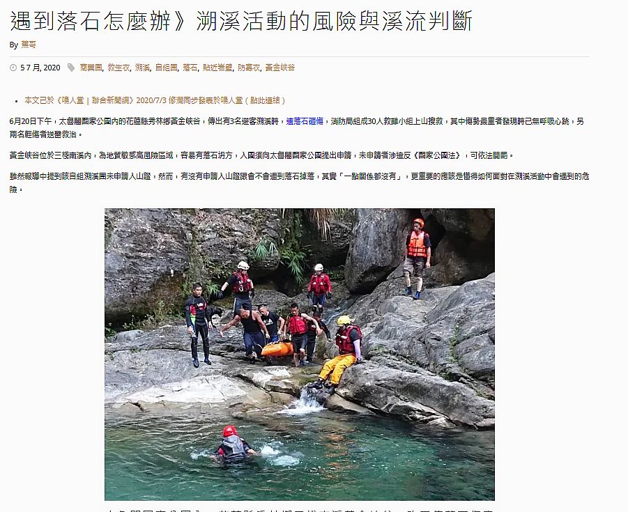Open the 落石 tag link
This screenshot has width=628, height=512.
point(190,68)
